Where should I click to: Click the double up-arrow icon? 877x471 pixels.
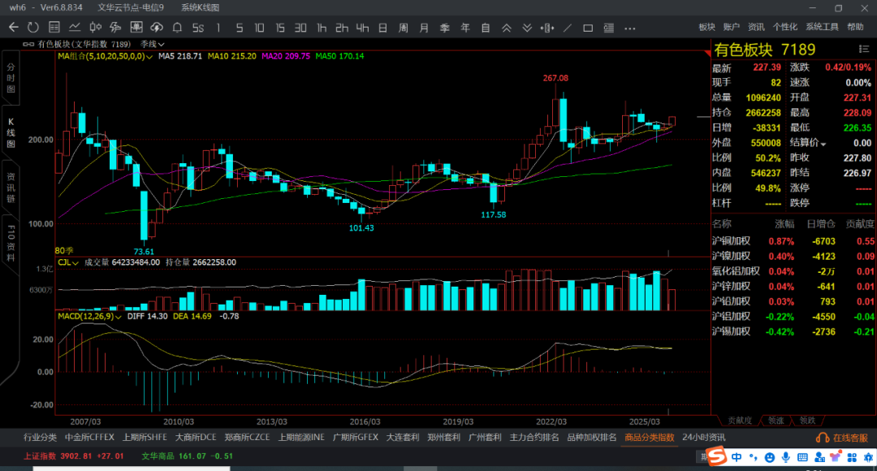pos(506,28)
